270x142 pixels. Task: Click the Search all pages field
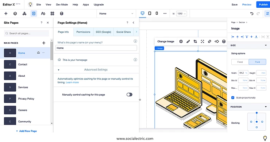click(26, 33)
